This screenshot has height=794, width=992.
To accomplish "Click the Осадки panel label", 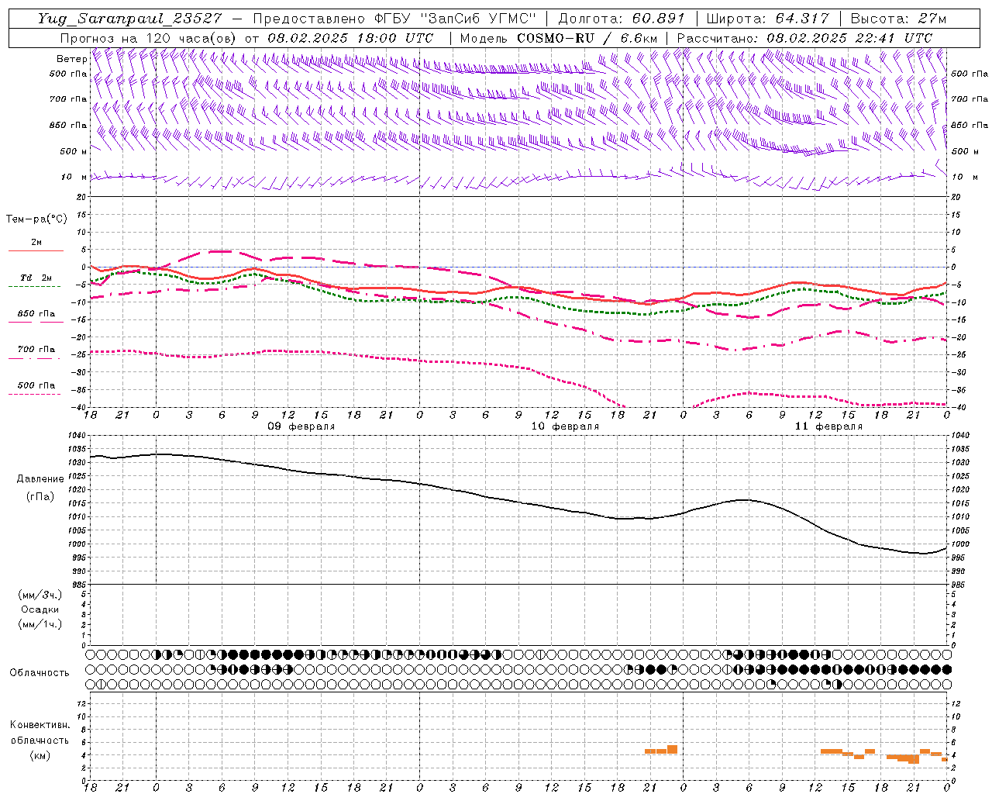I will [41, 609].
